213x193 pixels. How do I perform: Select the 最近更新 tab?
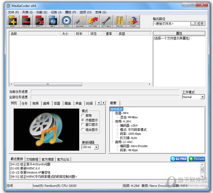(17, 159)
